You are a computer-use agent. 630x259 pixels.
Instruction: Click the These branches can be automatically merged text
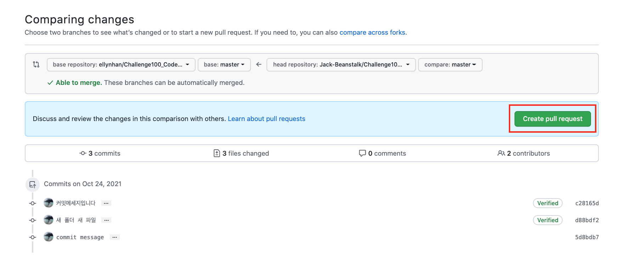click(x=174, y=83)
